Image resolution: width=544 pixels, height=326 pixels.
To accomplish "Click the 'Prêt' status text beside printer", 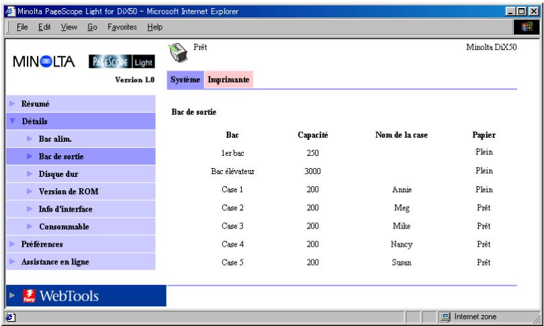I will click(200, 47).
